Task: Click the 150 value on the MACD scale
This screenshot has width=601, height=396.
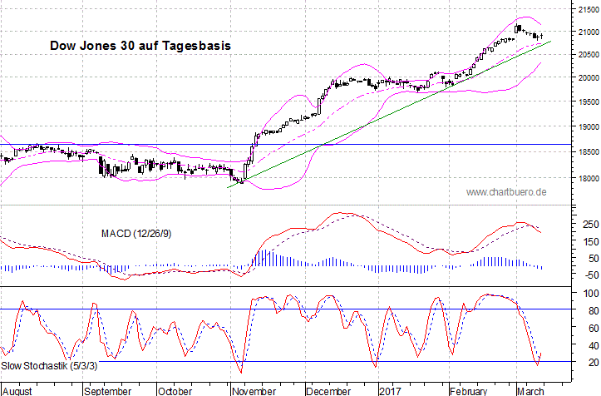Action: (591, 241)
